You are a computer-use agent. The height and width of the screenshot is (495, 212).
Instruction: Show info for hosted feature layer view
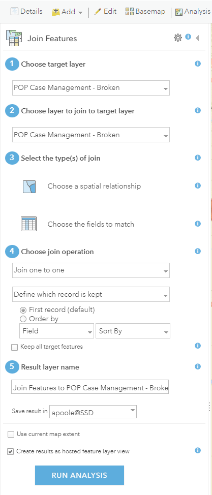click(198, 450)
